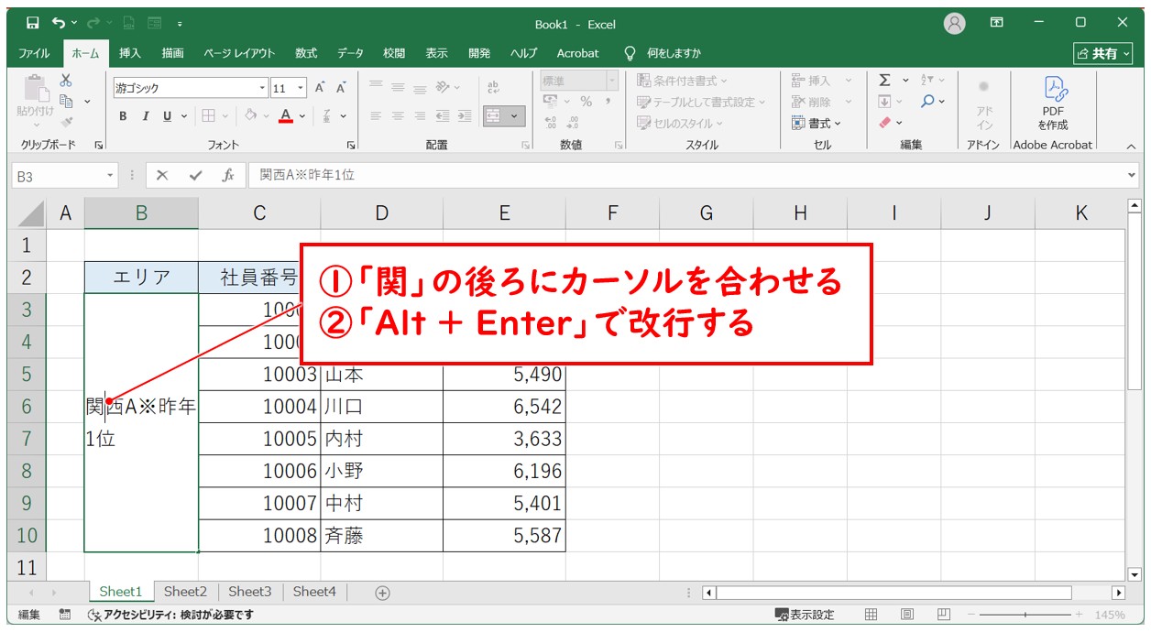Viewport: 1151px width, 632px height.
Task: Click the Cut scissors icon
Action: point(66,81)
